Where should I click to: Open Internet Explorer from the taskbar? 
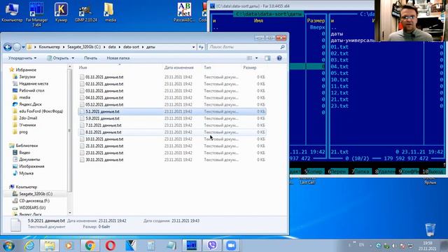point(29,246)
